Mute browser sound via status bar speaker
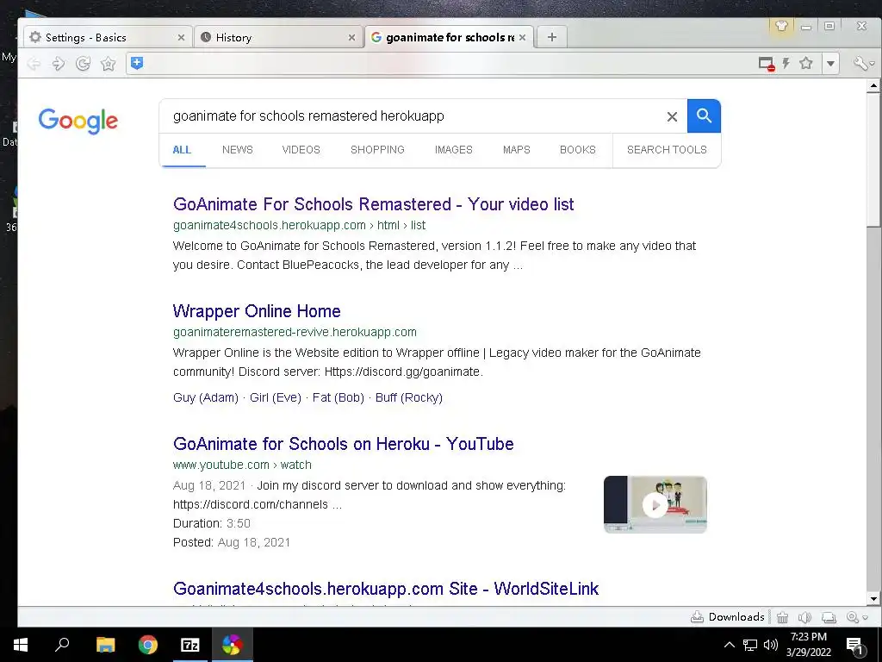Viewport: 882px width, 662px height. pyautogui.click(x=805, y=617)
